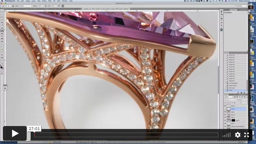Click the lock all icon in Layers

[235, 103]
